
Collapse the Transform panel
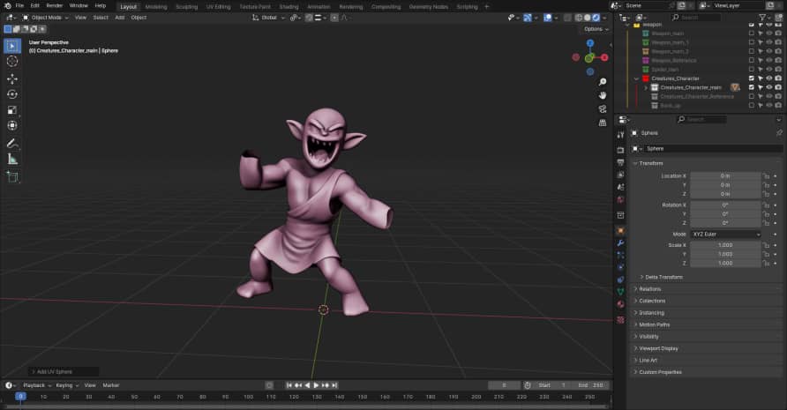coord(650,164)
